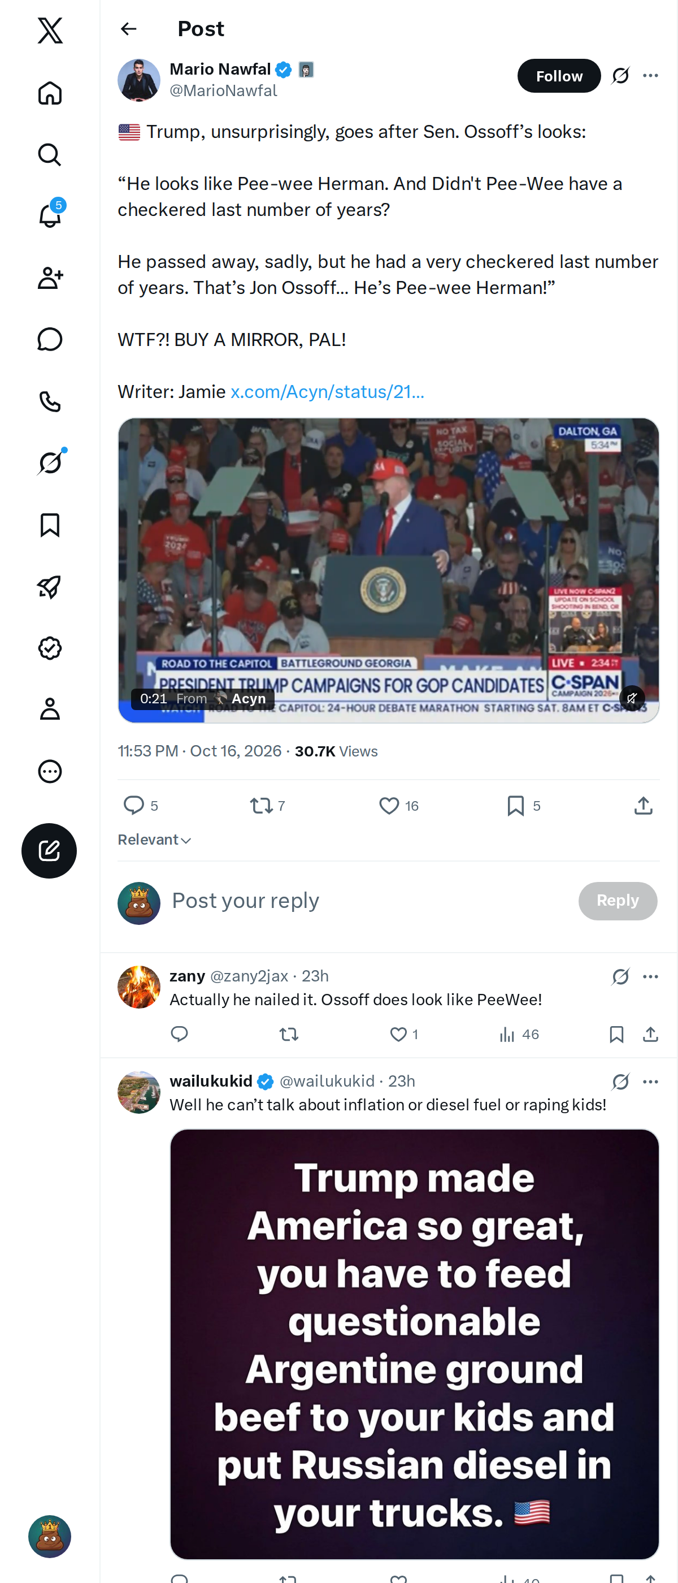Viewport: 678px width, 1583px height.
Task: Follow Mario Nawfal
Action: tap(559, 76)
